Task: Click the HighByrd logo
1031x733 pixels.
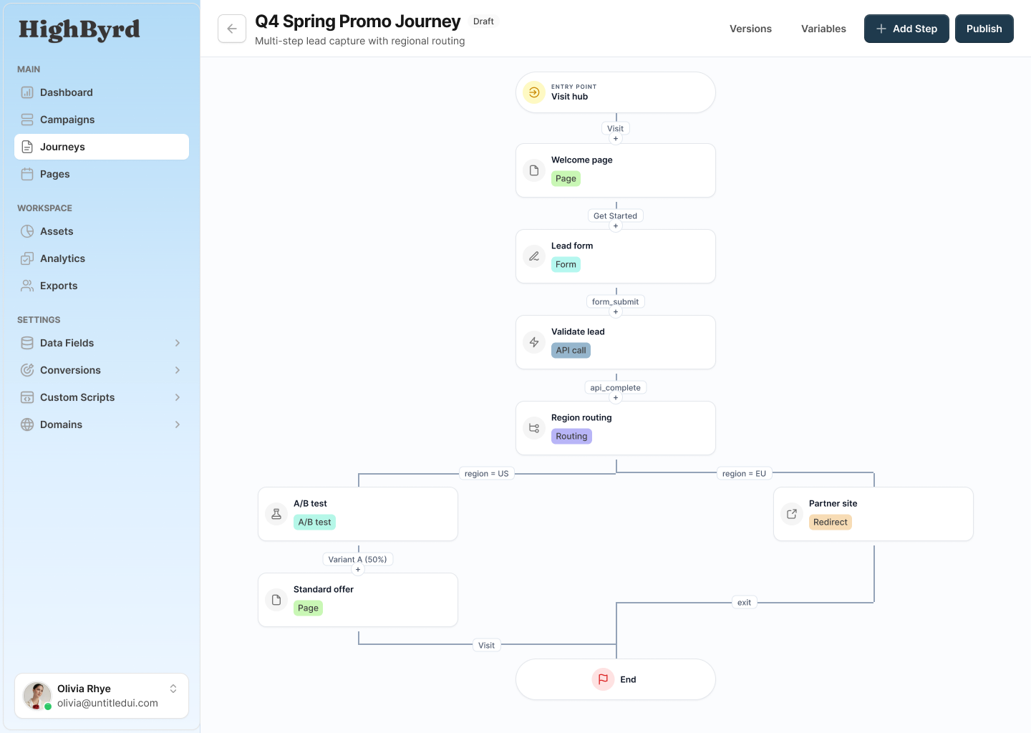Action: tap(79, 29)
